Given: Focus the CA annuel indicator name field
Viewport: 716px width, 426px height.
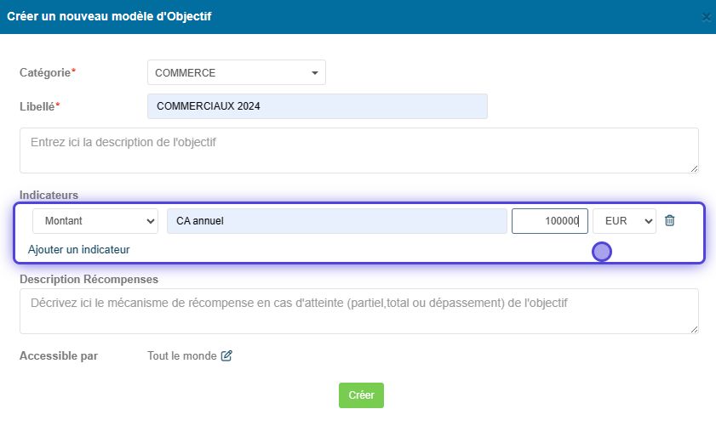Looking at the screenshot, I should click(x=337, y=221).
